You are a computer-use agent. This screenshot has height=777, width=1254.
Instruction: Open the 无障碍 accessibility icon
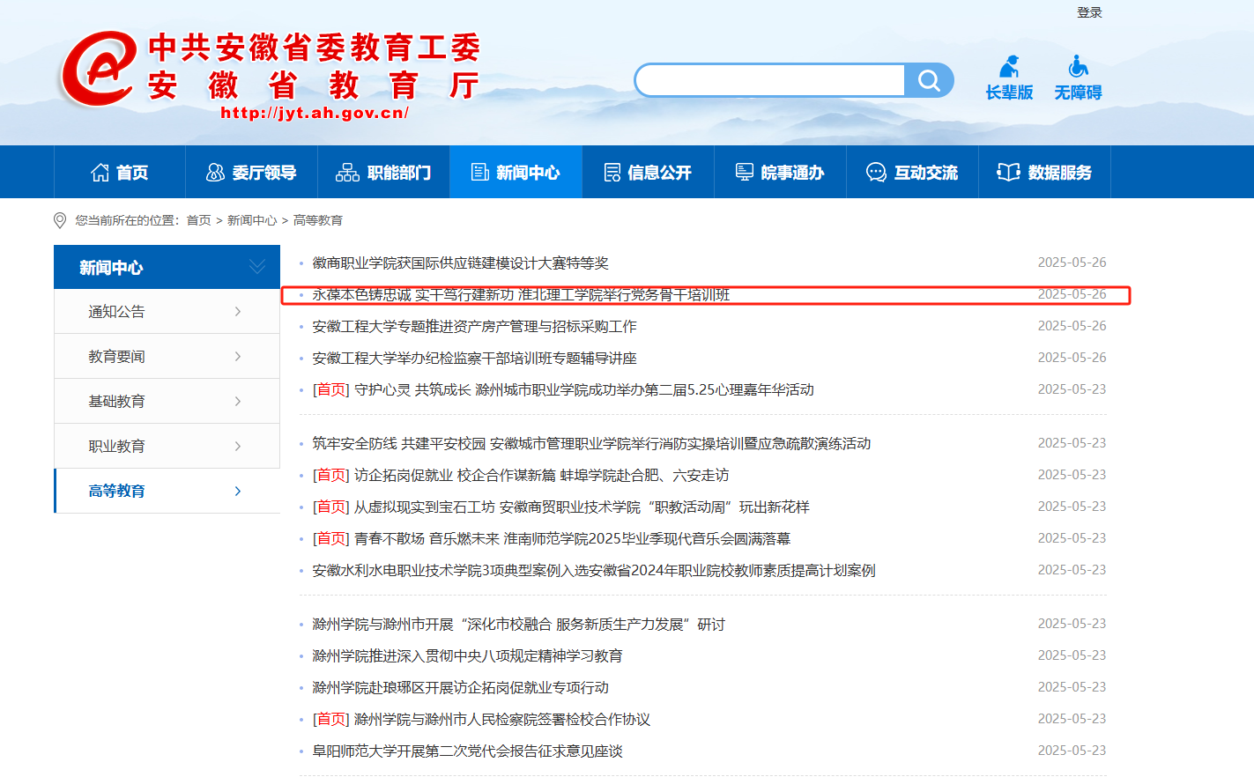[1078, 68]
